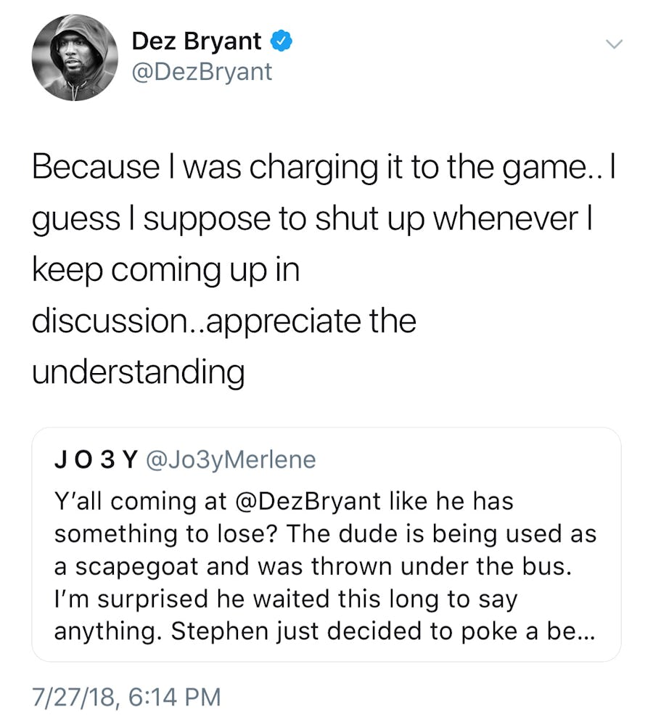
Task: Click the @DezBryant handle under the name
Action: point(202,72)
